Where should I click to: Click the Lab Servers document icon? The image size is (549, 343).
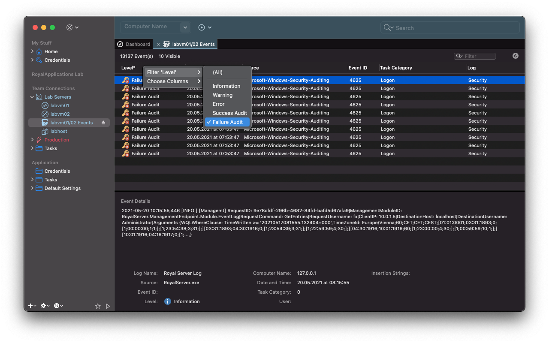coord(39,97)
